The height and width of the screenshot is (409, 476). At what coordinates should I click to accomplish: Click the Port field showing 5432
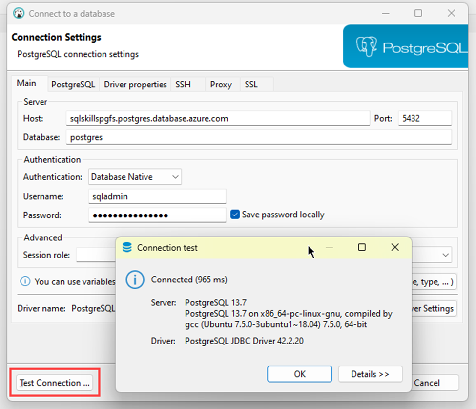tap(425, 118)
